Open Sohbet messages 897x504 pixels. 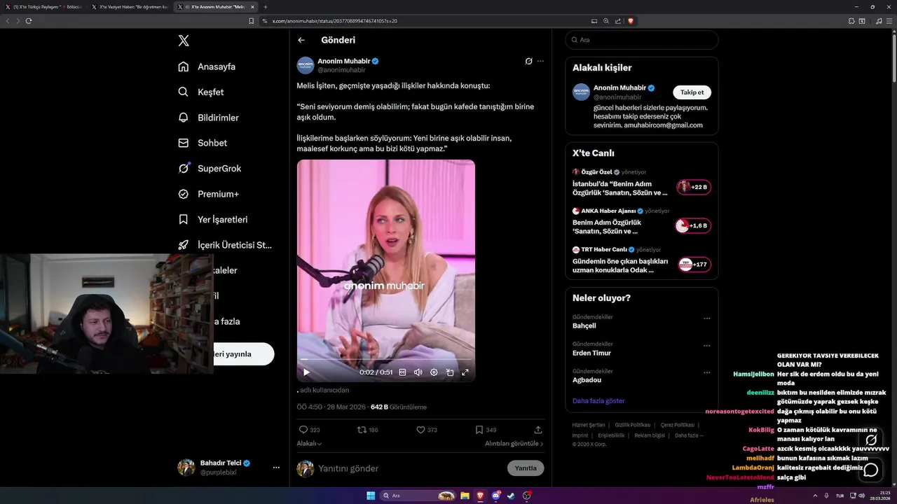pyautogui.click(x=203, y=143)
